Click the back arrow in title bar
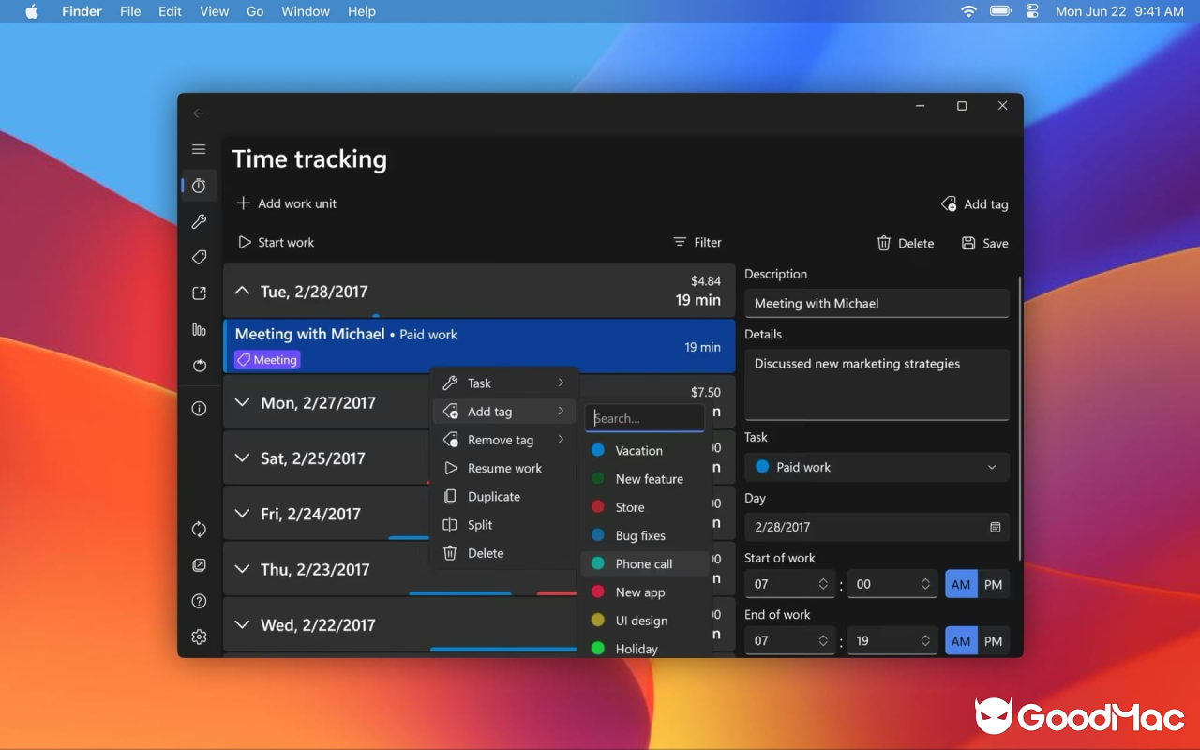The width and height of the screenshot is (1200, 750). click(x=199, y=113)
